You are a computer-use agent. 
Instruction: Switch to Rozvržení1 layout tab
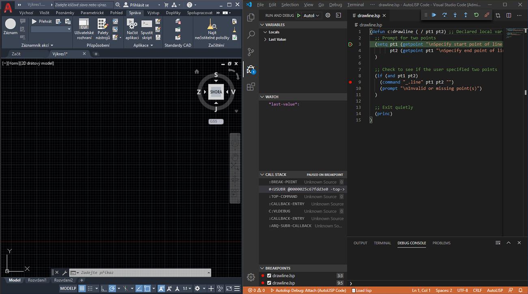[x=37, y=280]
